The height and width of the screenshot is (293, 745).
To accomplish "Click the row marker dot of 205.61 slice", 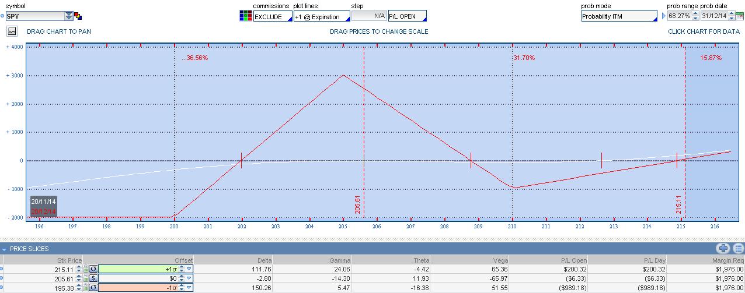I will point(1,278).
